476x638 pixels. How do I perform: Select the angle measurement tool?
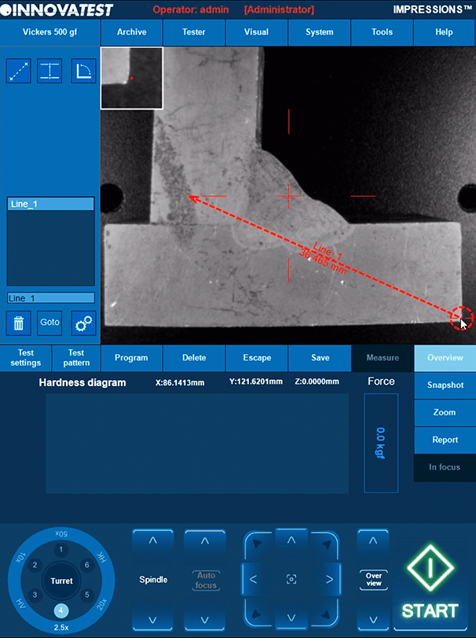[x=83, y=71]
